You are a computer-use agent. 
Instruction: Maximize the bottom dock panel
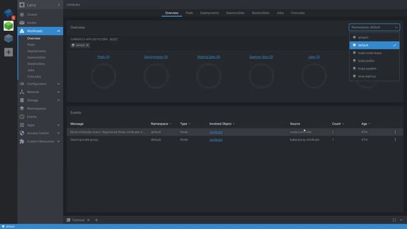pyautogui.click(x=394, y=220)
